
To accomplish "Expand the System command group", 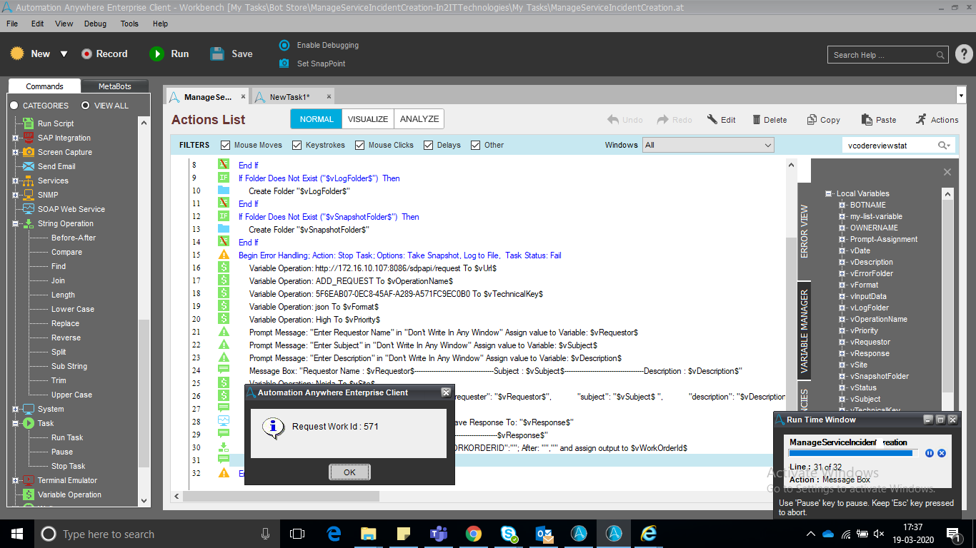I will click(x=16, y=410).
